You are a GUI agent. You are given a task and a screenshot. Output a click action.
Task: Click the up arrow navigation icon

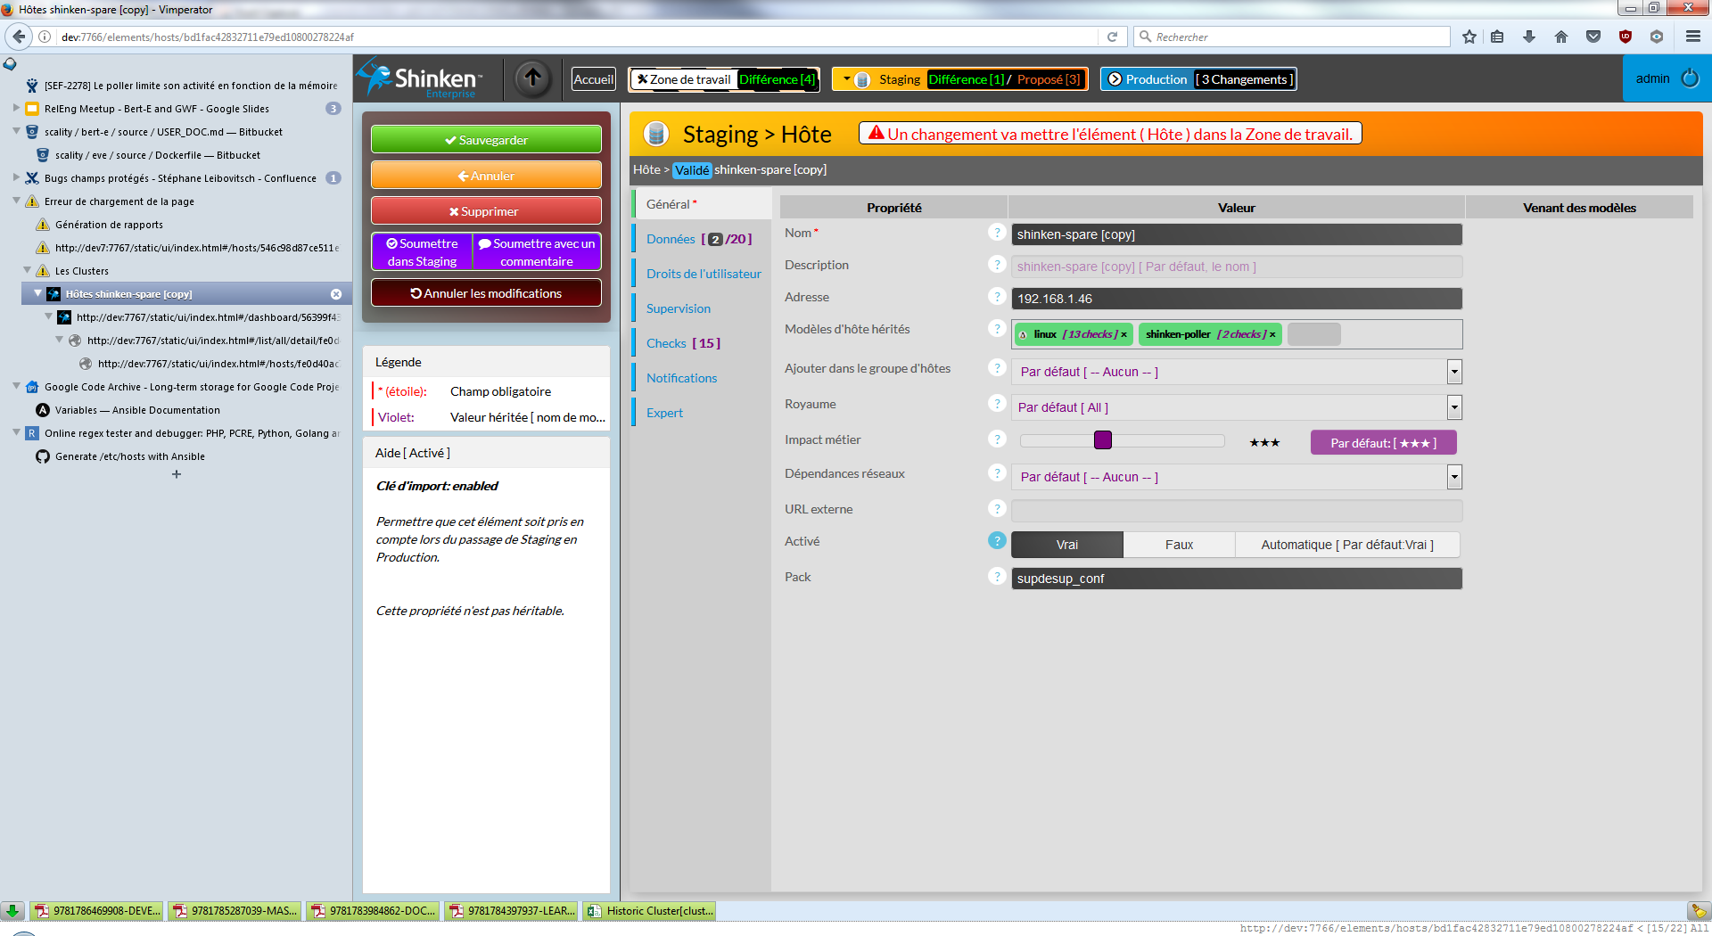[x=532, y=78]
